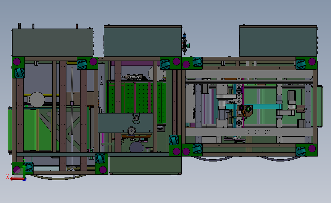
Task: Select the brown gear bracket on cyan arm
Action: click(x=245, y=111)
